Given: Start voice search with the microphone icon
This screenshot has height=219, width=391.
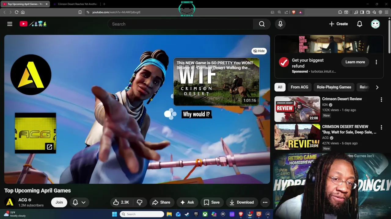Looking at the screenshot, I should point(280,24).
